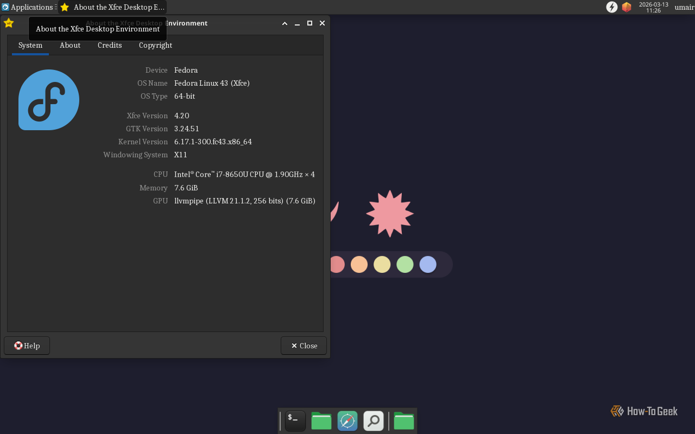
Task: Select Xfce Version value 4.20
Action: click(x=182, y=116)
